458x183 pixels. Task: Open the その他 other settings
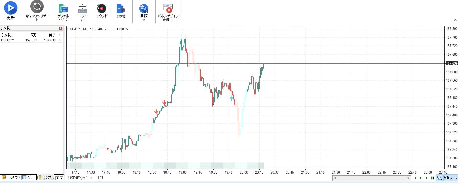click(121, 11)
